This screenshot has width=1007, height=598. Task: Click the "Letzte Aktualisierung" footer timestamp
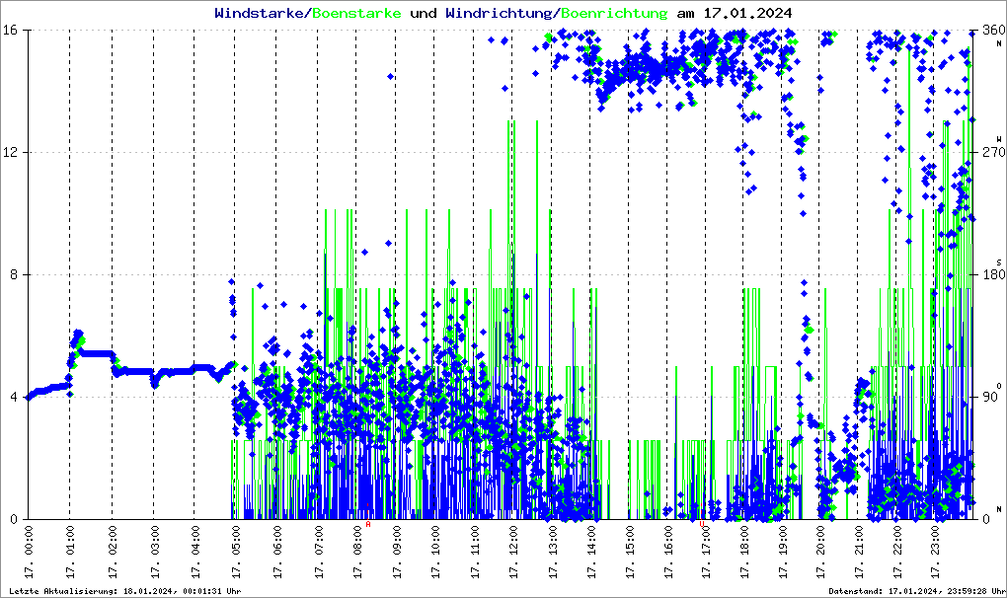pyautogui.click(x=123, y=591)
